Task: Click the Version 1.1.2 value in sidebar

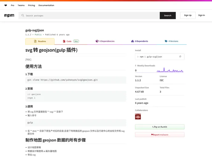Action: [x=138, y=80]
